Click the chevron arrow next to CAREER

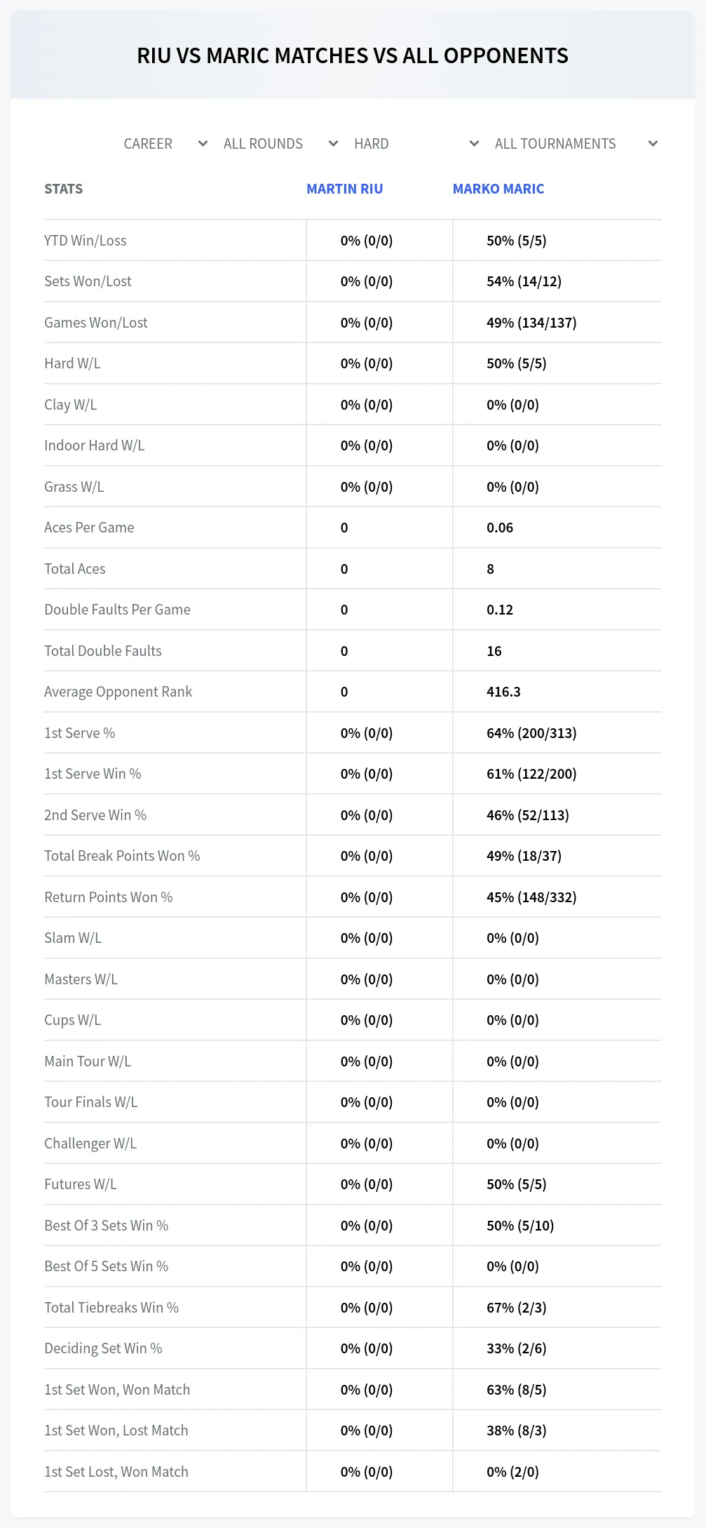(203, 144)
